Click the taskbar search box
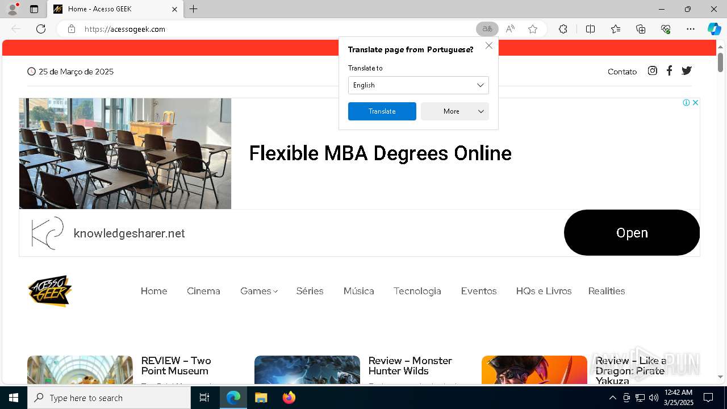727x409 pixels. 109,398
